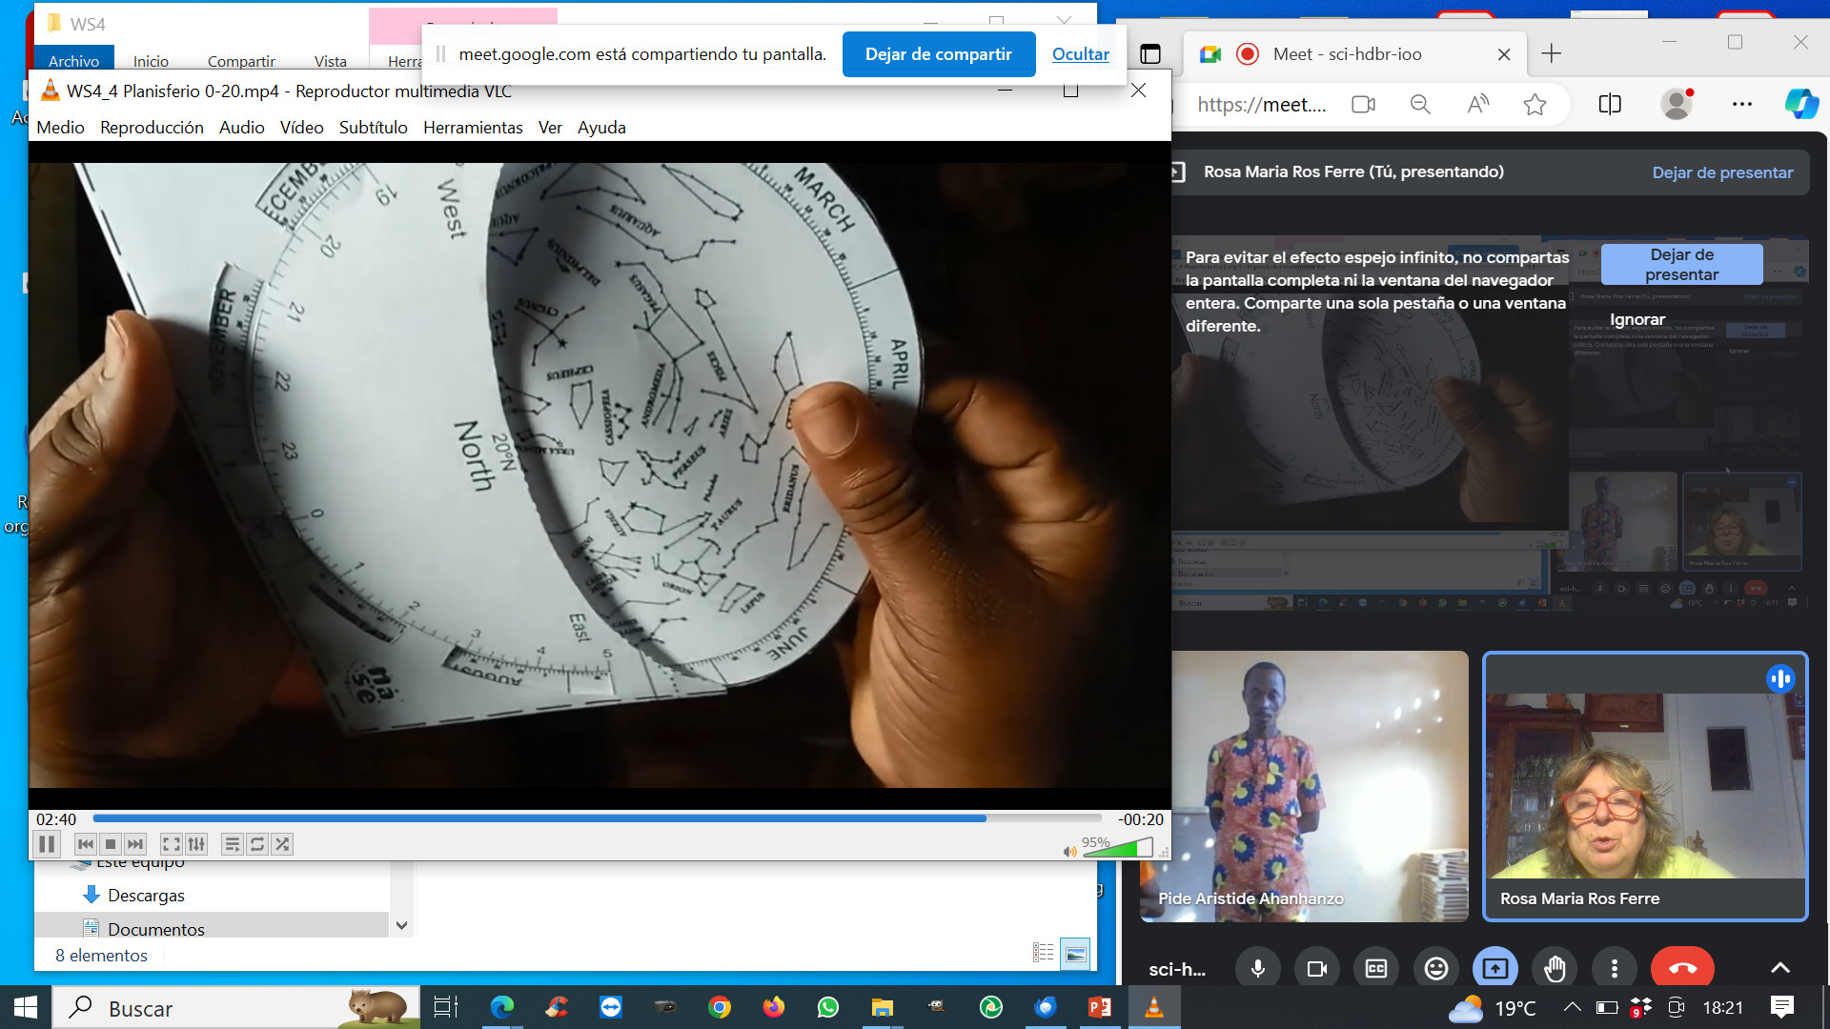
Task: Open a new Edge browser tab
Action: (x=1552, y=54)
